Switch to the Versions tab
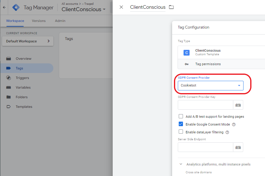 (x=39, y=21)
